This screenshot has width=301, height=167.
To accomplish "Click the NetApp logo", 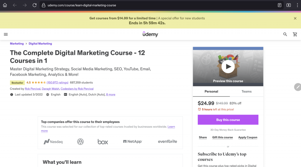I will 133,141.
